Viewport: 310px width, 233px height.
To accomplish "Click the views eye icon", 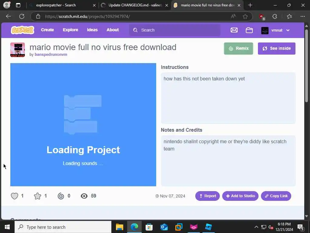I will [x=84, y=196].
